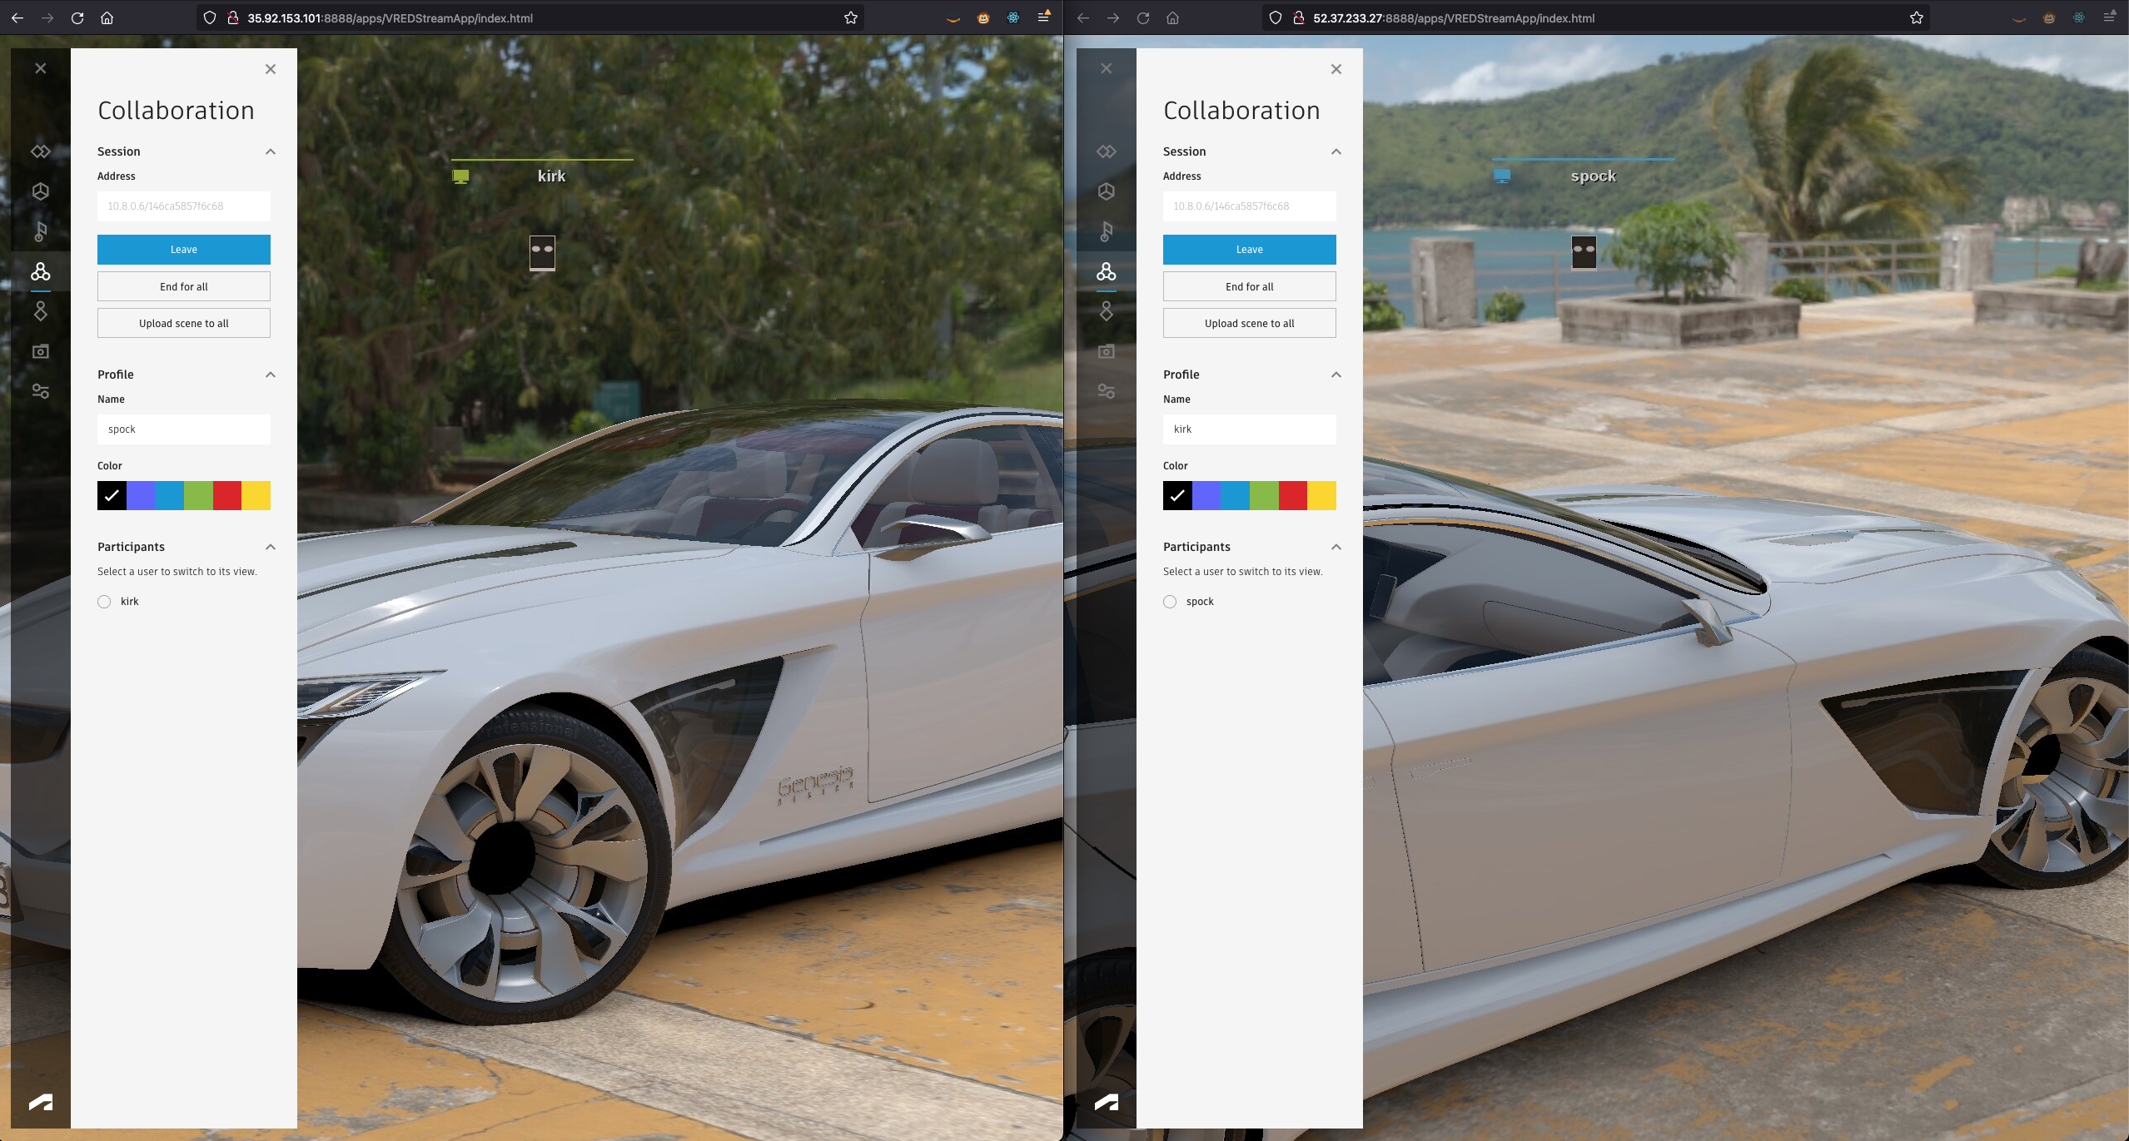Pick the red color swatch for profile
This screenshot has height=1141, width=2129.
(226, 495)
